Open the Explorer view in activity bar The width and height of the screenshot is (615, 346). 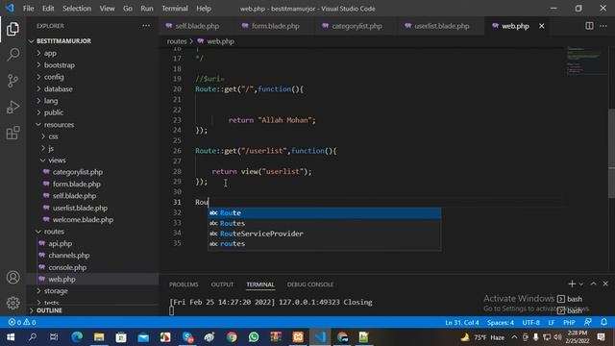click(x=12, y=29)
